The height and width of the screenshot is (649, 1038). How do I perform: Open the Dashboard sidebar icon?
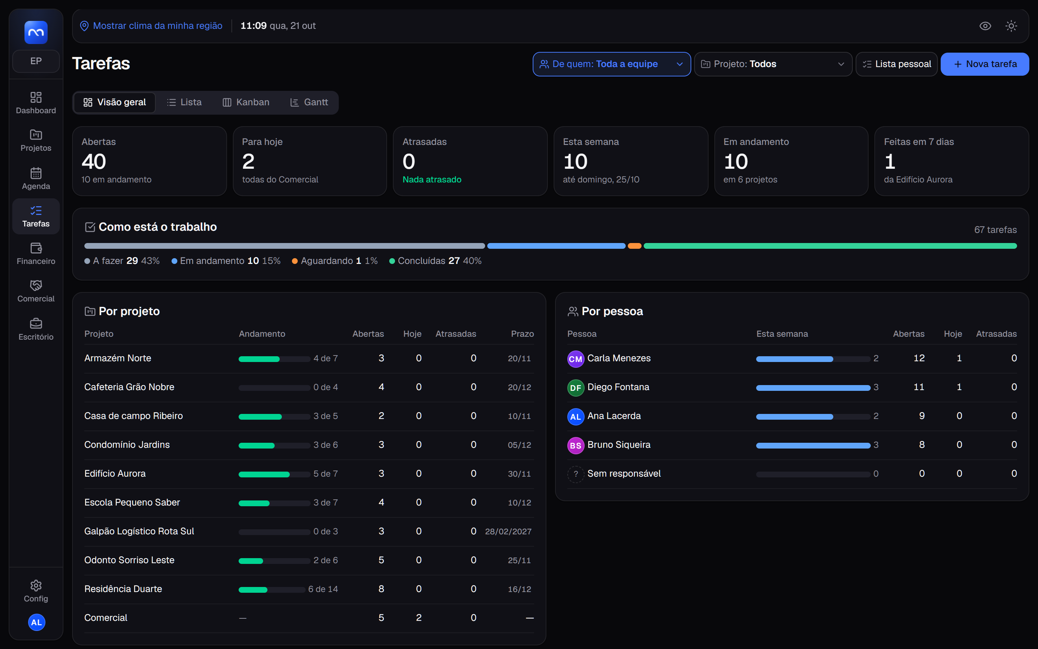pos(36,97)
